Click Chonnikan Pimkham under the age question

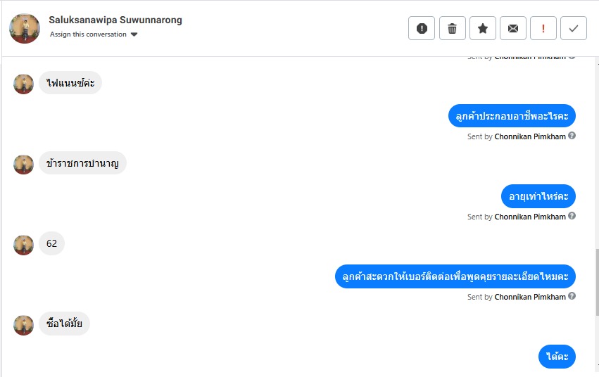click(x=529, y=217)
